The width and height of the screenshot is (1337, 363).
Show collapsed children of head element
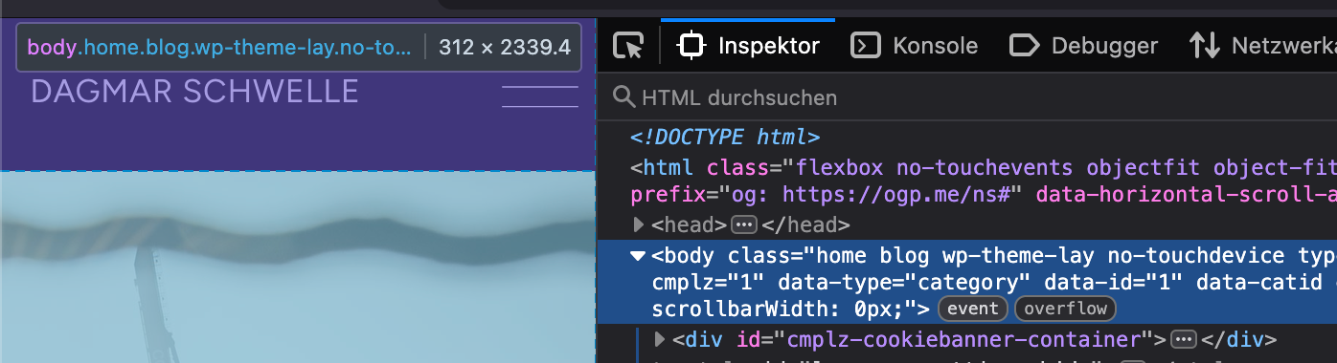pos(744,225)
